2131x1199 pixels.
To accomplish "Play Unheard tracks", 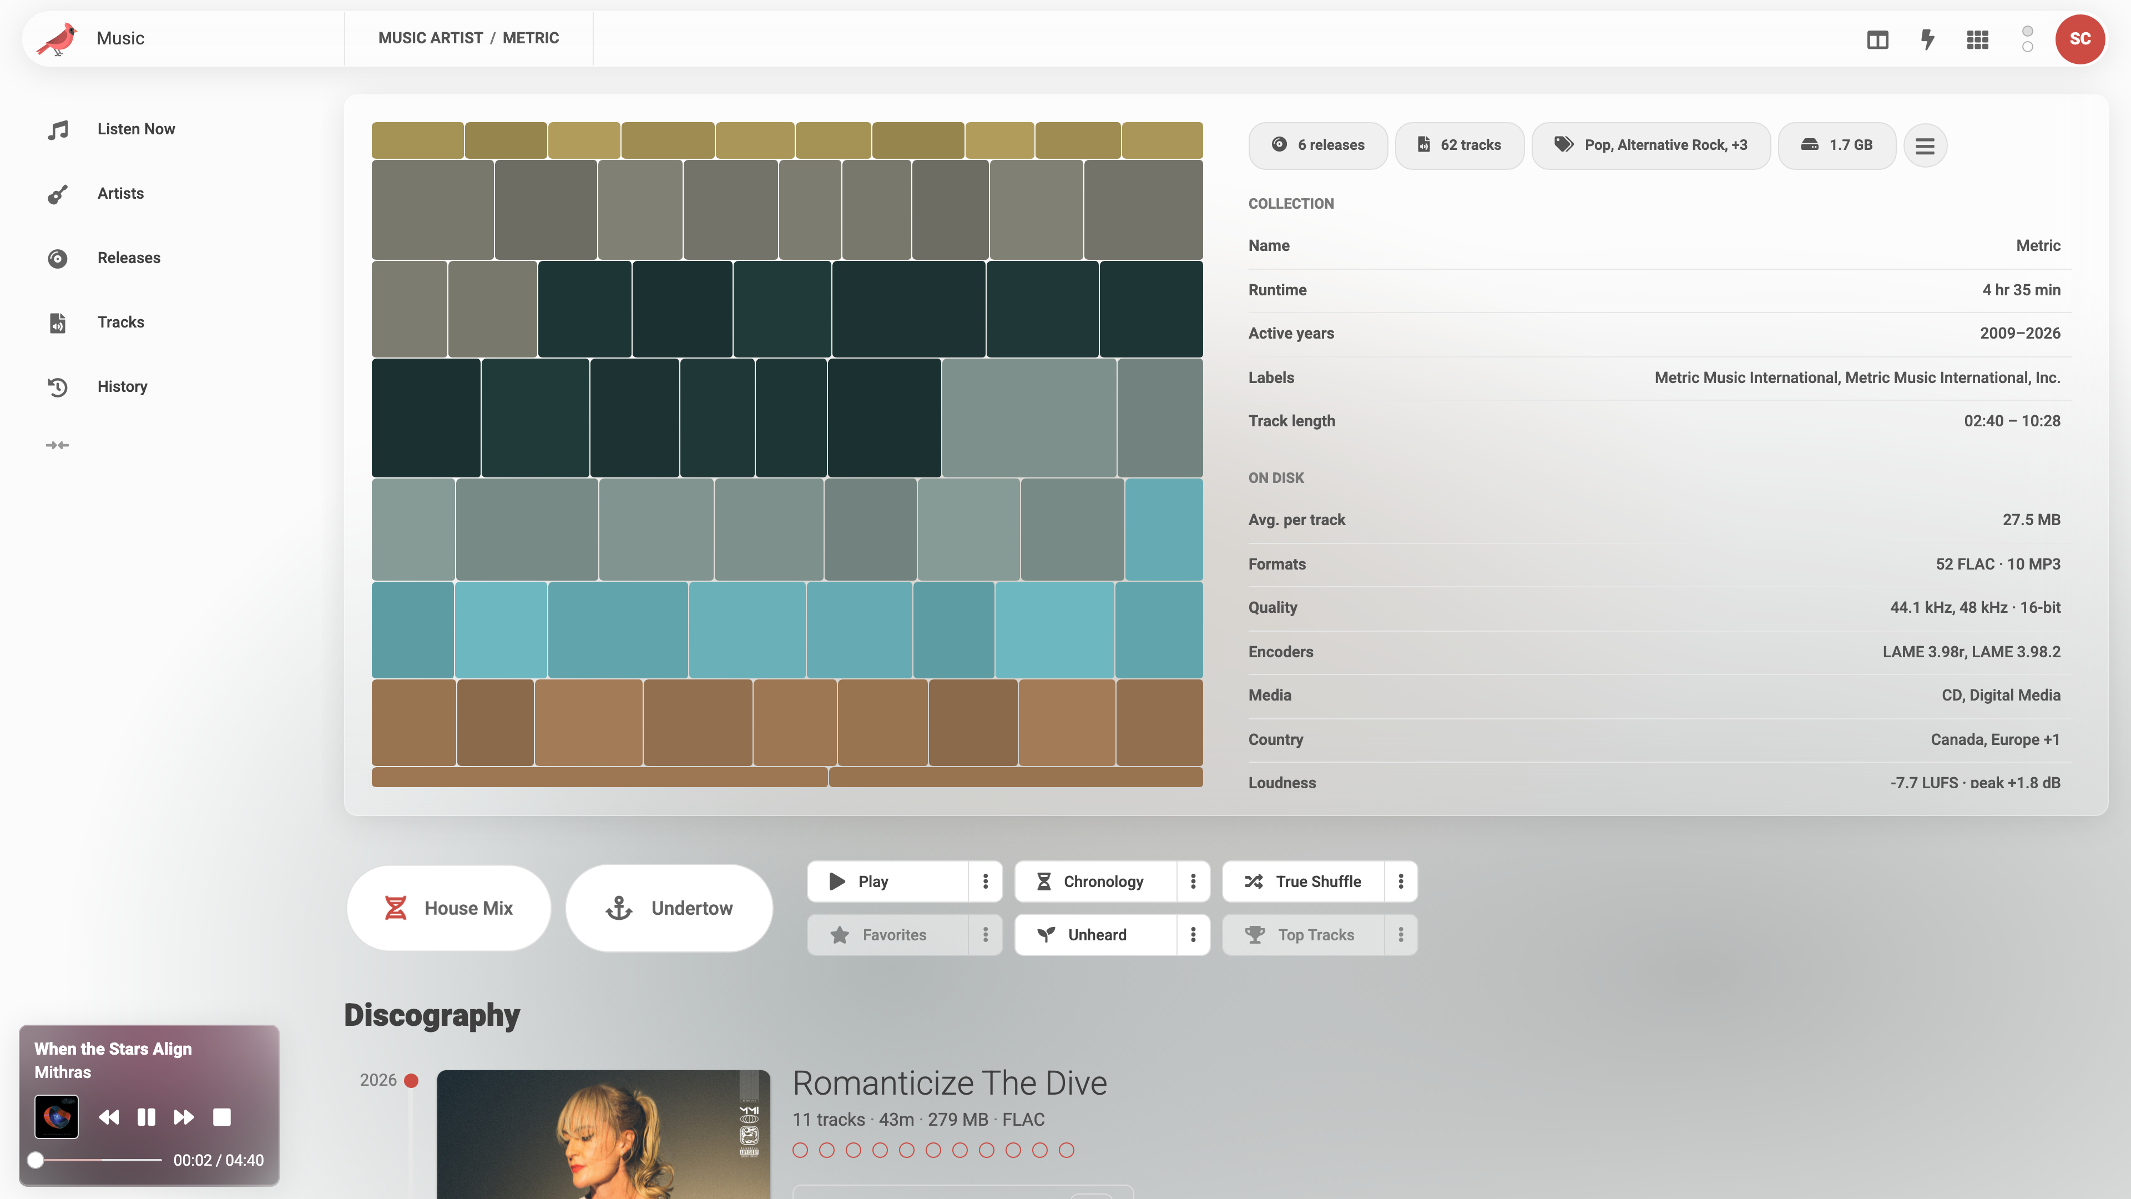I will [x=1095, y=935].
